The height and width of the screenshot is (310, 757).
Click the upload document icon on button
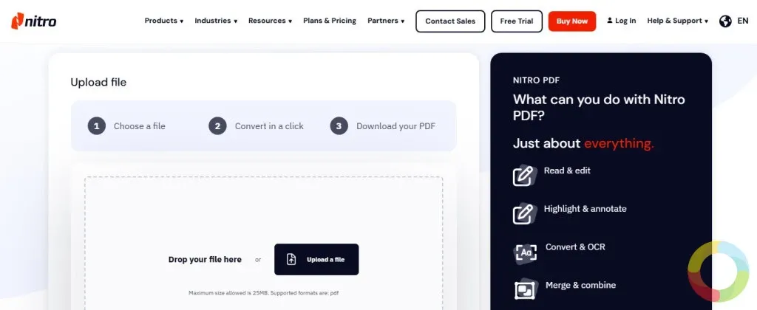[x=291, y=259]
